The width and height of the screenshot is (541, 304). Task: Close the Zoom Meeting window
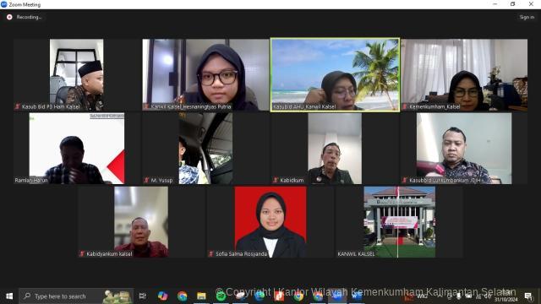point(531,4)
